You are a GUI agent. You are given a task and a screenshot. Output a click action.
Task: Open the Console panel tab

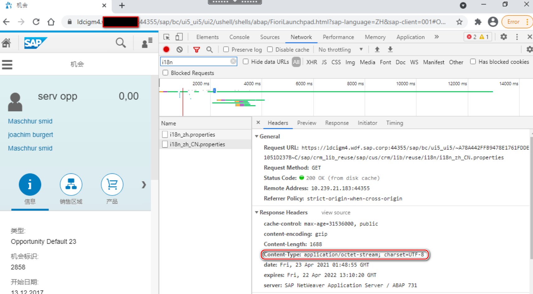click(x=239, y=37)
